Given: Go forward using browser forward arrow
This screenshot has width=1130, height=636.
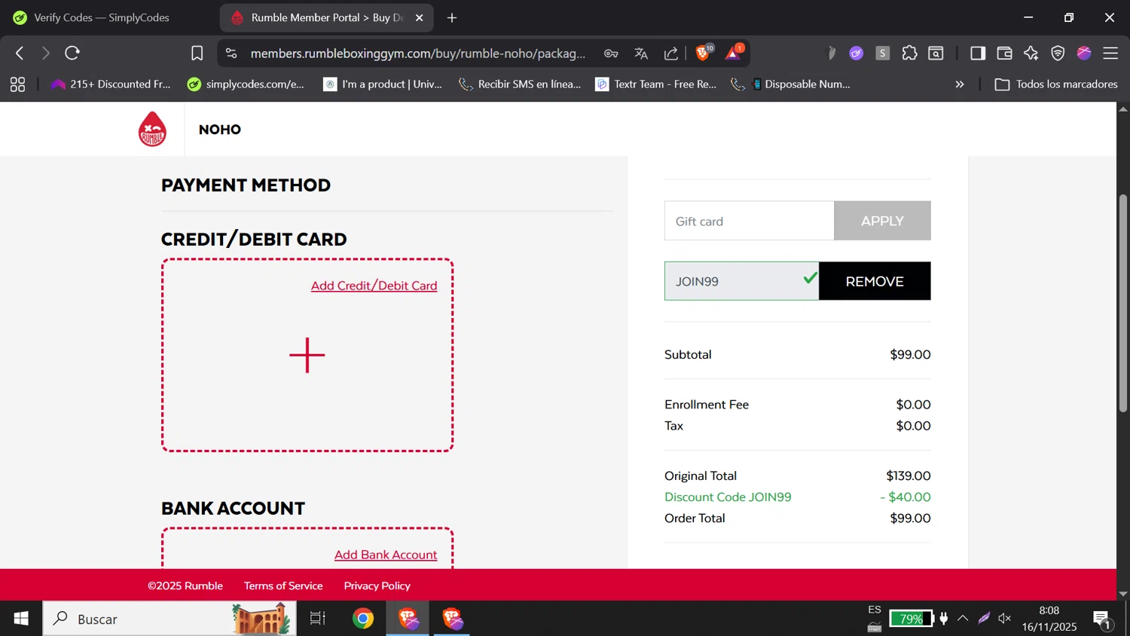Looking at the screenshot, I should (45, 53).
